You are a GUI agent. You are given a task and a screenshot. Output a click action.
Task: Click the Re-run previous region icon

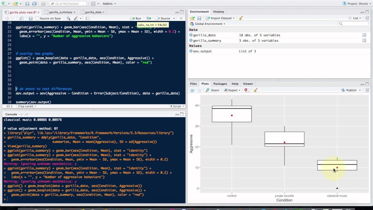(x=149, y=18)
